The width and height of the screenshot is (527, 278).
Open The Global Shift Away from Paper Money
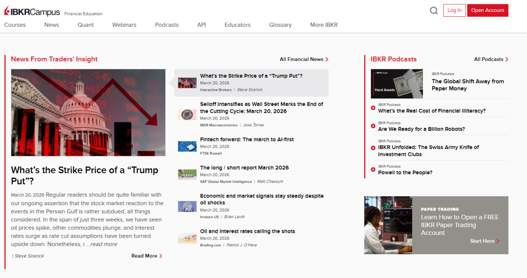[468, 85]
